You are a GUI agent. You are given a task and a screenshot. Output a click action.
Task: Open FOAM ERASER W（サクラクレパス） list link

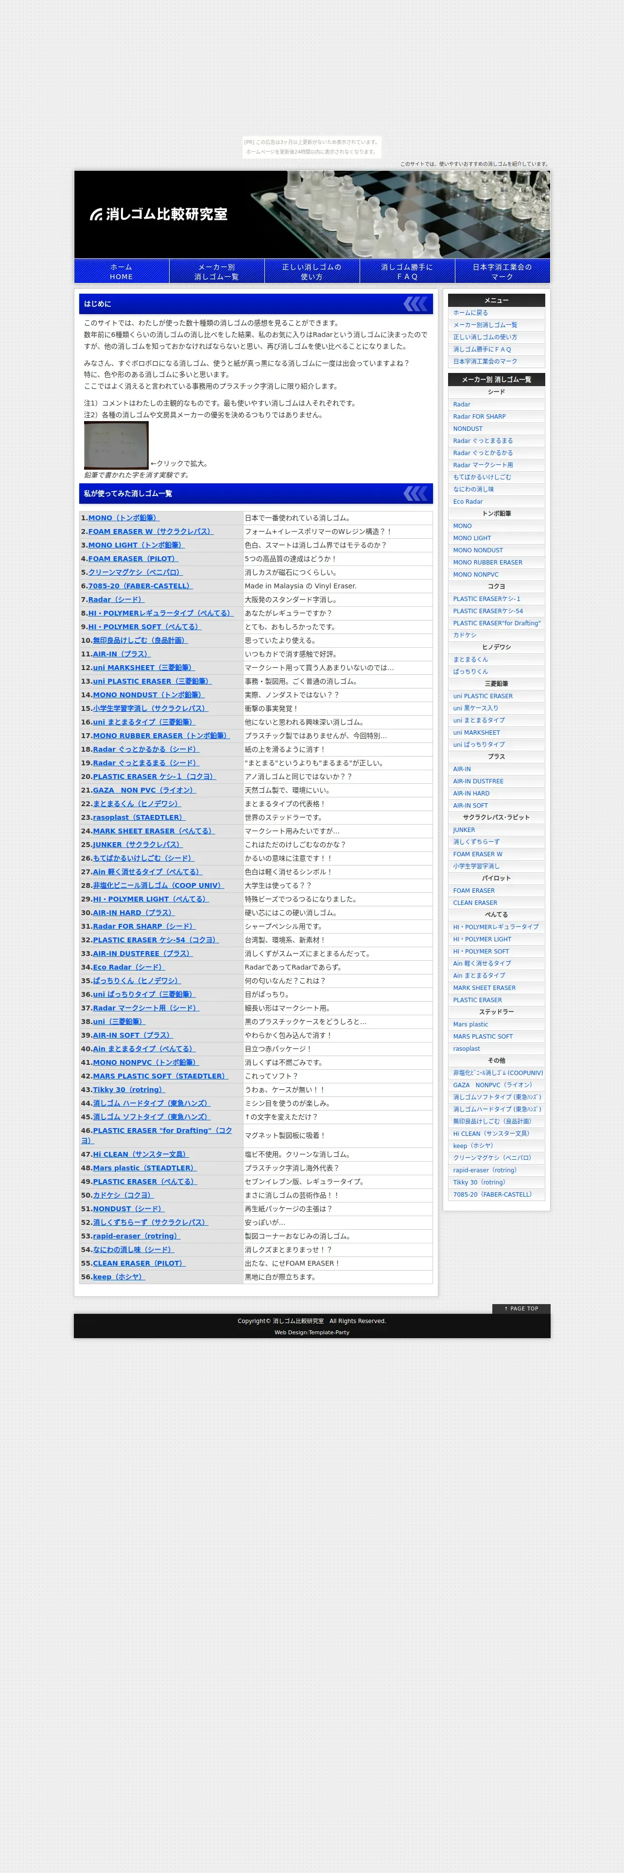(x=151, y=531)
